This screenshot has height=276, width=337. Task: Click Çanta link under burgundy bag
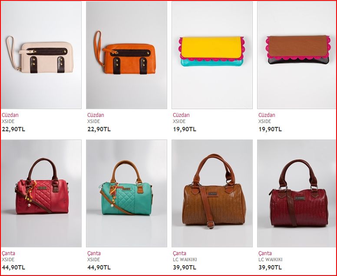[265, 253]
